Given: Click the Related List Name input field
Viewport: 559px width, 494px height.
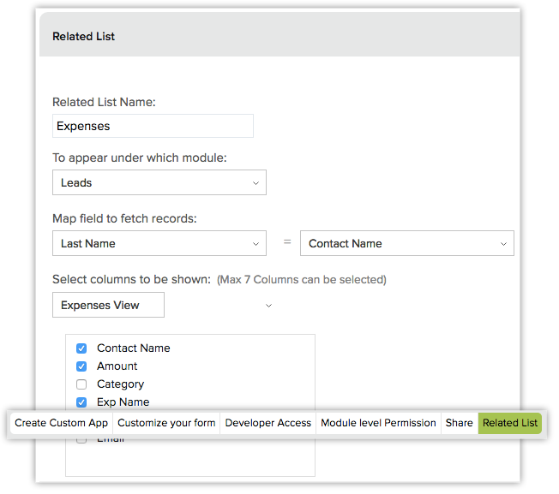Looking at the screenshot, I should point(153,126).
